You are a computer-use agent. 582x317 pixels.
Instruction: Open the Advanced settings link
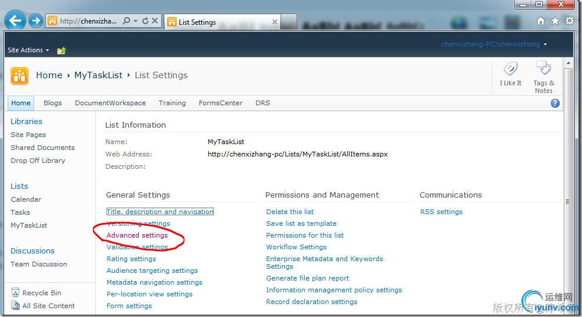click(x=137, y=235)
